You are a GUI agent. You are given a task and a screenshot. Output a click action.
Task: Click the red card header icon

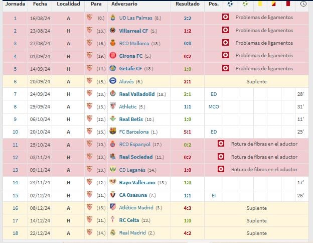tap(288, 4)
